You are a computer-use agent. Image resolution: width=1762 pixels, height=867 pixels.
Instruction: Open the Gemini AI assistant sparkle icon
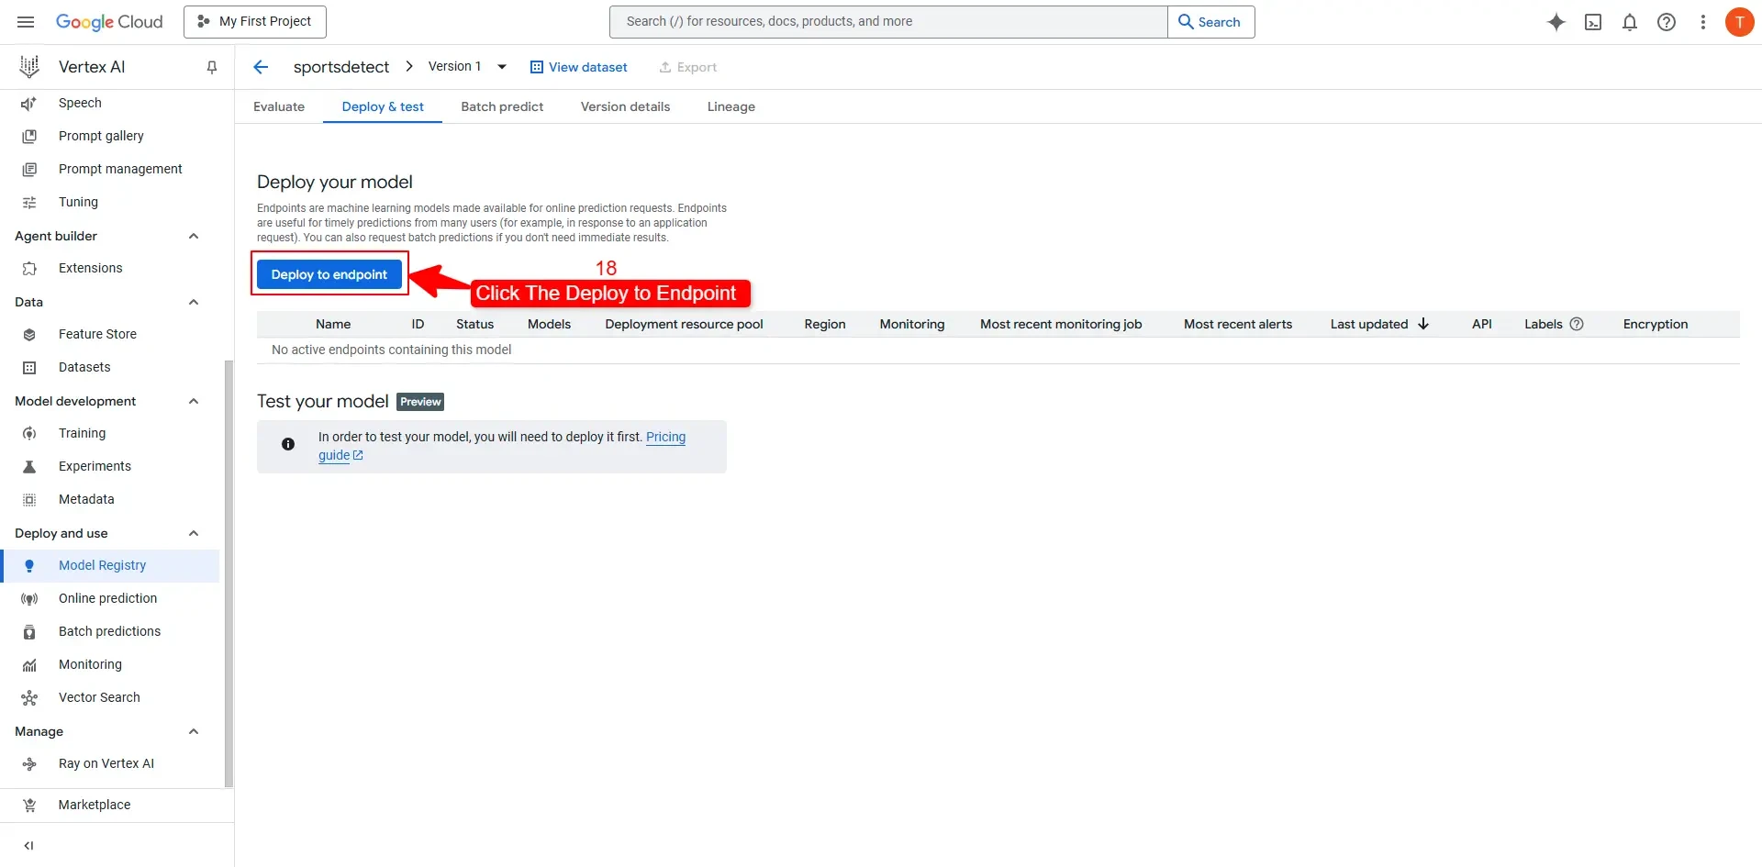click(1556, 22)
